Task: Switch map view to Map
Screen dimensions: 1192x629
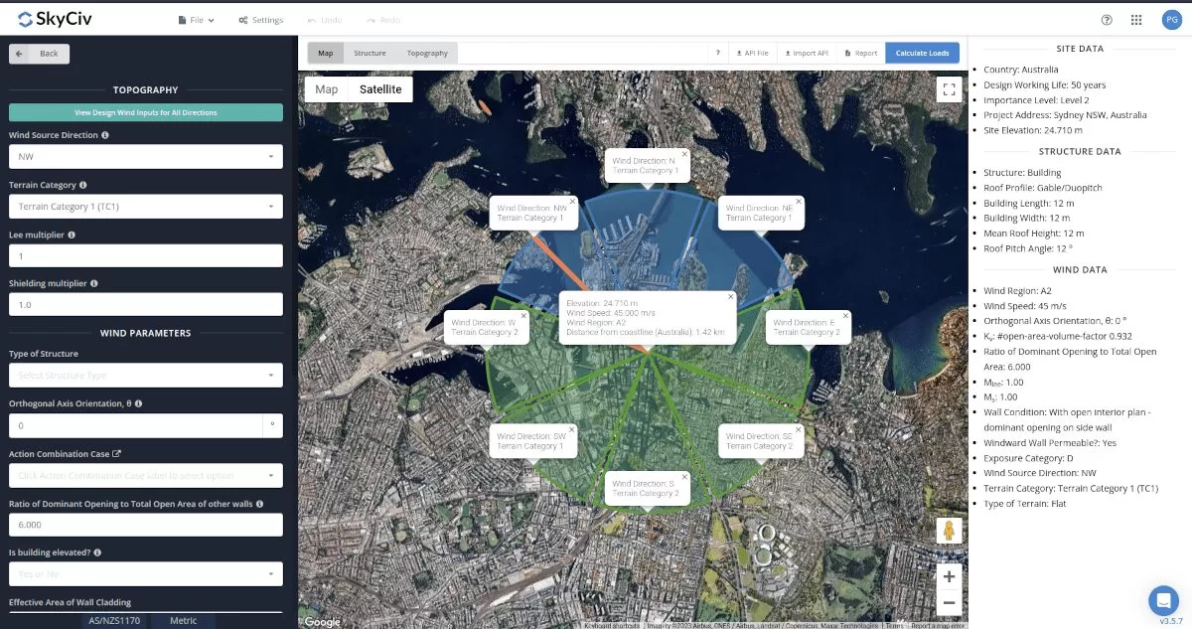Action: pos(327,89)
